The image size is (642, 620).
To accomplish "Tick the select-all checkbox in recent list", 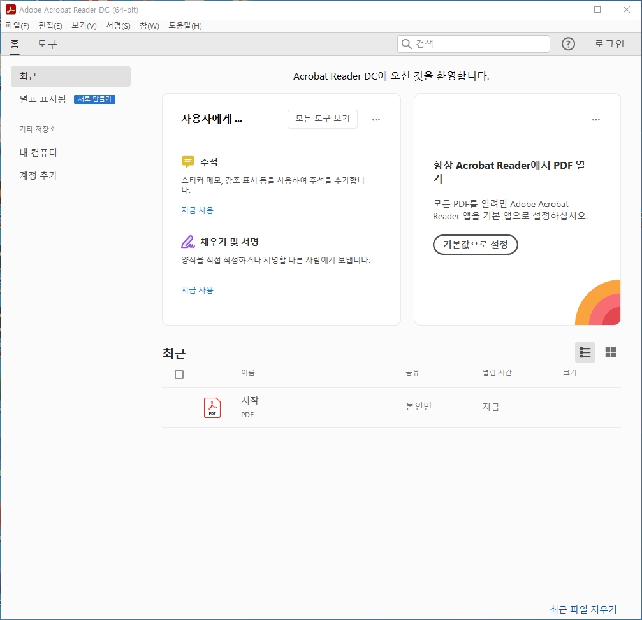I will pyautogui.click(x=179, y=375).
